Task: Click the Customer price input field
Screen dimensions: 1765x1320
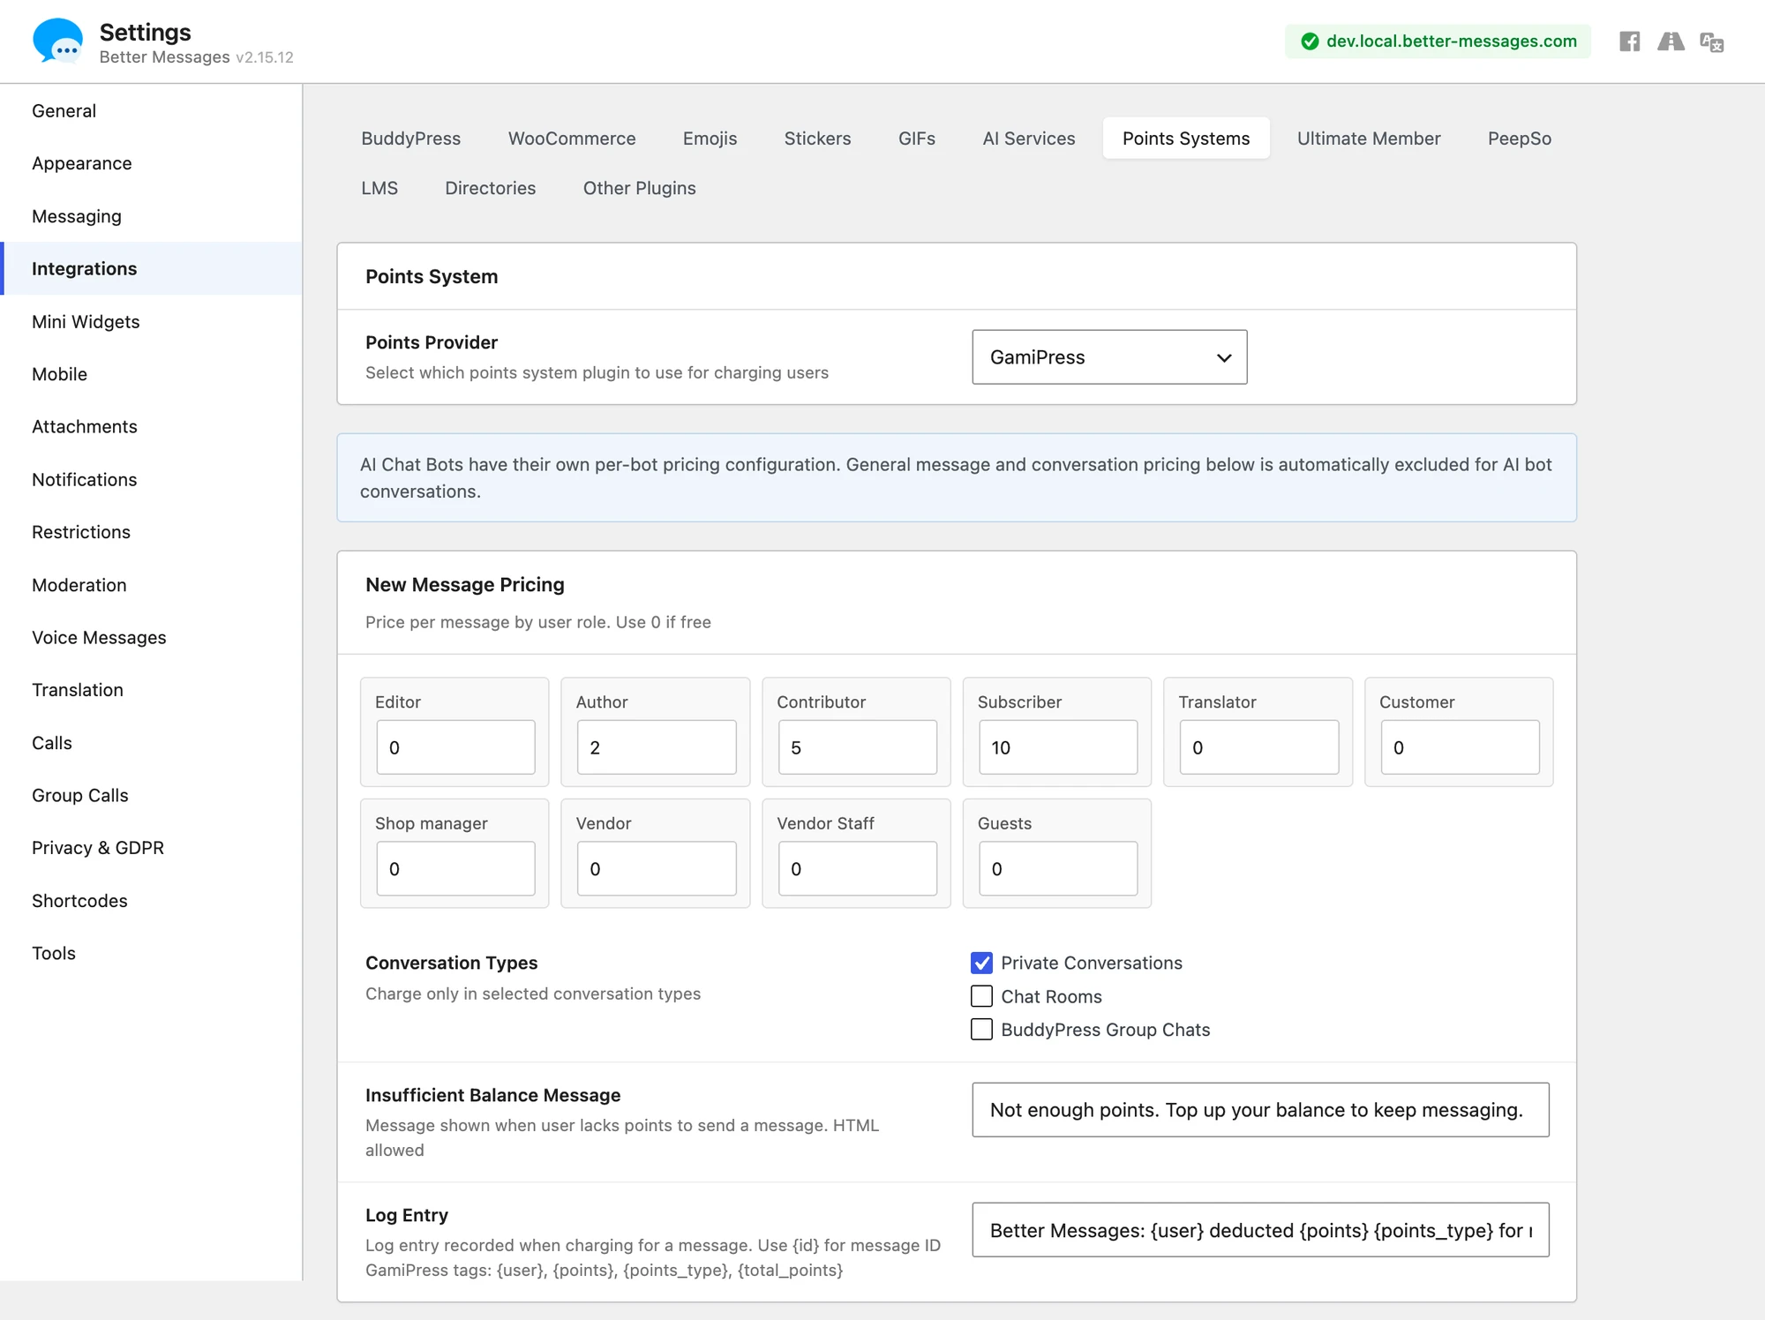Action: pos(1460,747)
